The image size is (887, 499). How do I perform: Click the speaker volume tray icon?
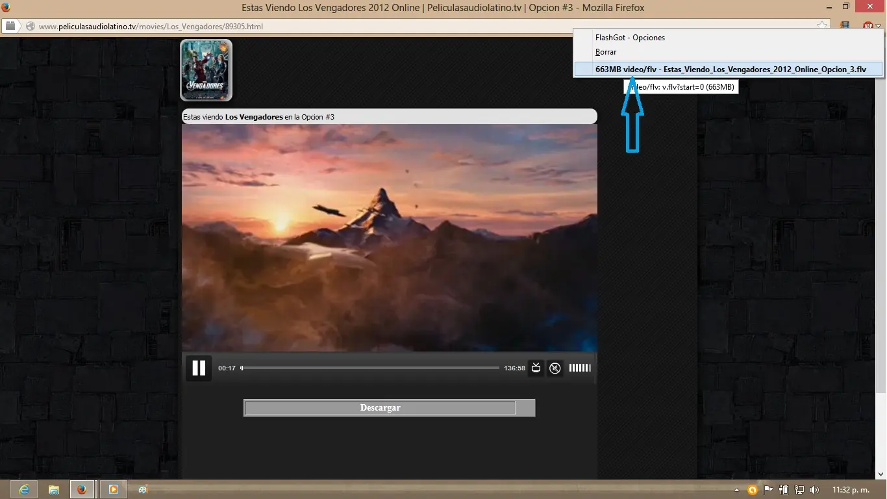pyautogui.click(x=816, y=490)
